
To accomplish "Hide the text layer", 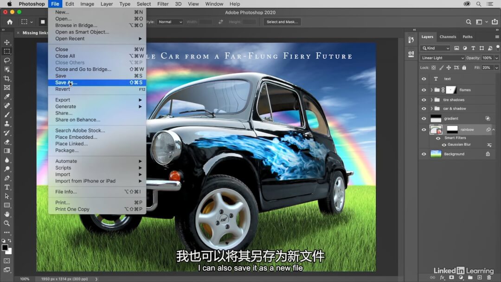I will tap(424, 79).
